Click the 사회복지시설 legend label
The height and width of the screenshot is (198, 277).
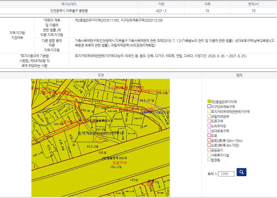(x=220, y=155)
